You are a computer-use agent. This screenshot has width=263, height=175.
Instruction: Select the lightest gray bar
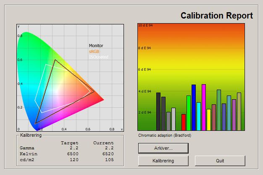[x=174, y=119]
